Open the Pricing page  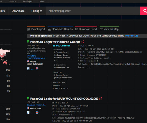click(x=37, y=11)
